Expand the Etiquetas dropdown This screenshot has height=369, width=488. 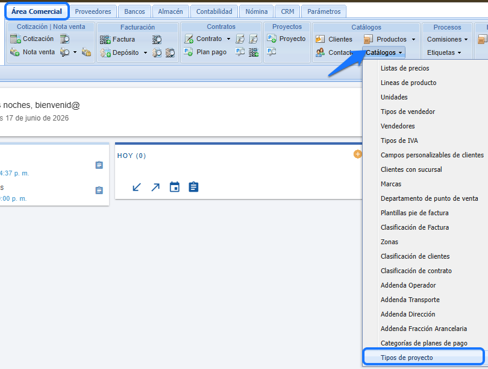(444, 52)
